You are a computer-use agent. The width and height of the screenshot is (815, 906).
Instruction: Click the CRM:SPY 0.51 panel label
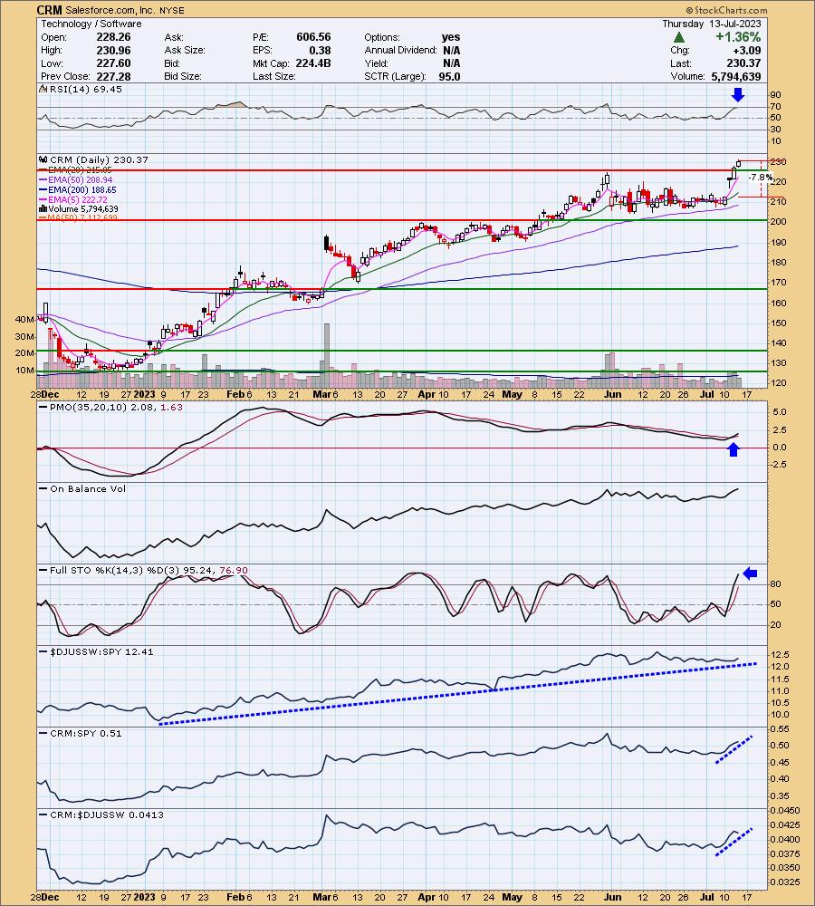(85, 733)
